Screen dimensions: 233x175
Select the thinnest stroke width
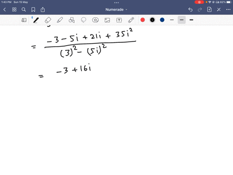(172, 20)
